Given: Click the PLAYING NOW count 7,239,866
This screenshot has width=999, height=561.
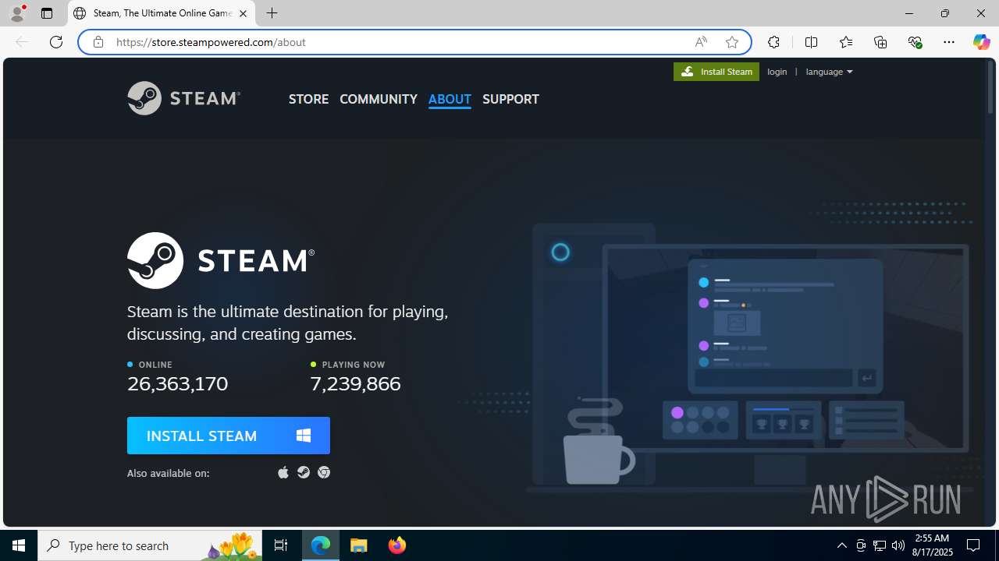Looking at the screenshot, I should coord(355,383).
